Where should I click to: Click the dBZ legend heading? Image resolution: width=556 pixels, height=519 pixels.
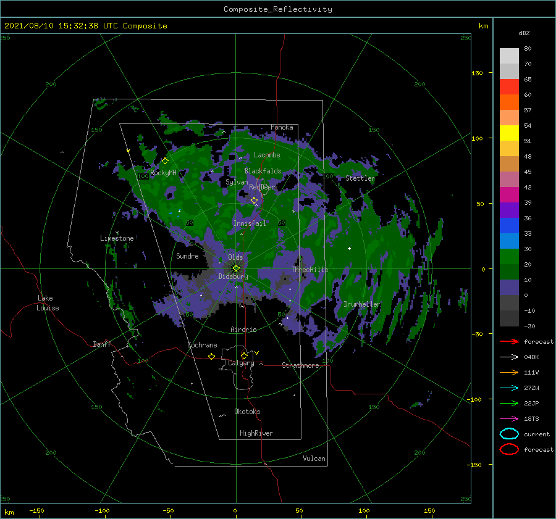524,33
